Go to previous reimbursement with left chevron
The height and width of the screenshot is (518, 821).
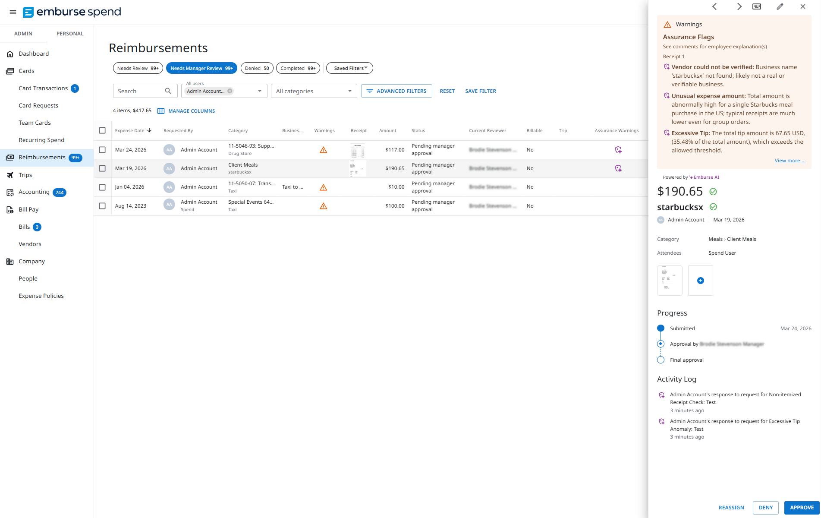(714, 6)
